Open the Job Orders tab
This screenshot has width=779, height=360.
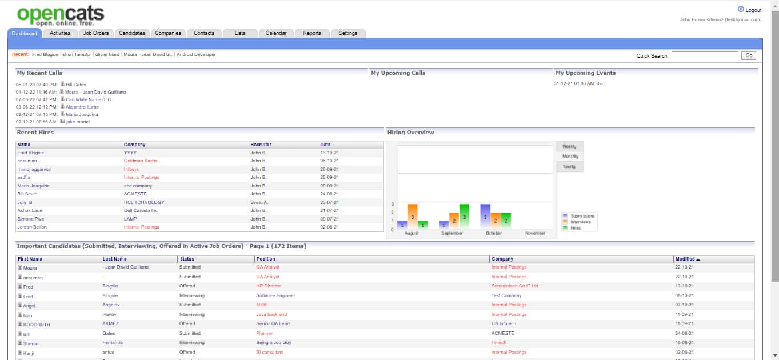(x=96, y=33)
